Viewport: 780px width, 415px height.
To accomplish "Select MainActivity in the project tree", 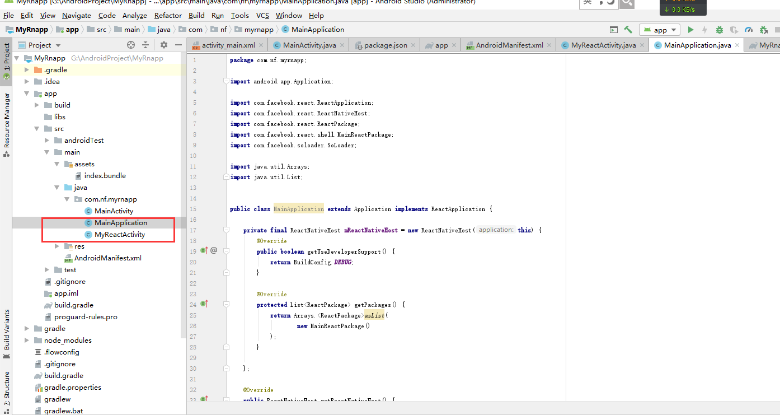I will (114, 211).
